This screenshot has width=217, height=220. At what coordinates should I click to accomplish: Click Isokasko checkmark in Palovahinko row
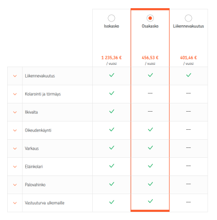coord(112,184)
